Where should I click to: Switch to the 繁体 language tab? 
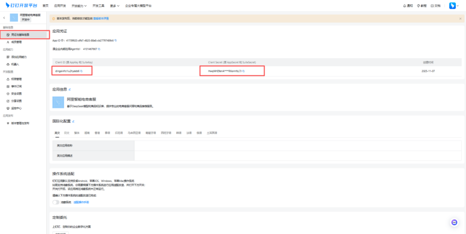(x=77, y=133)
